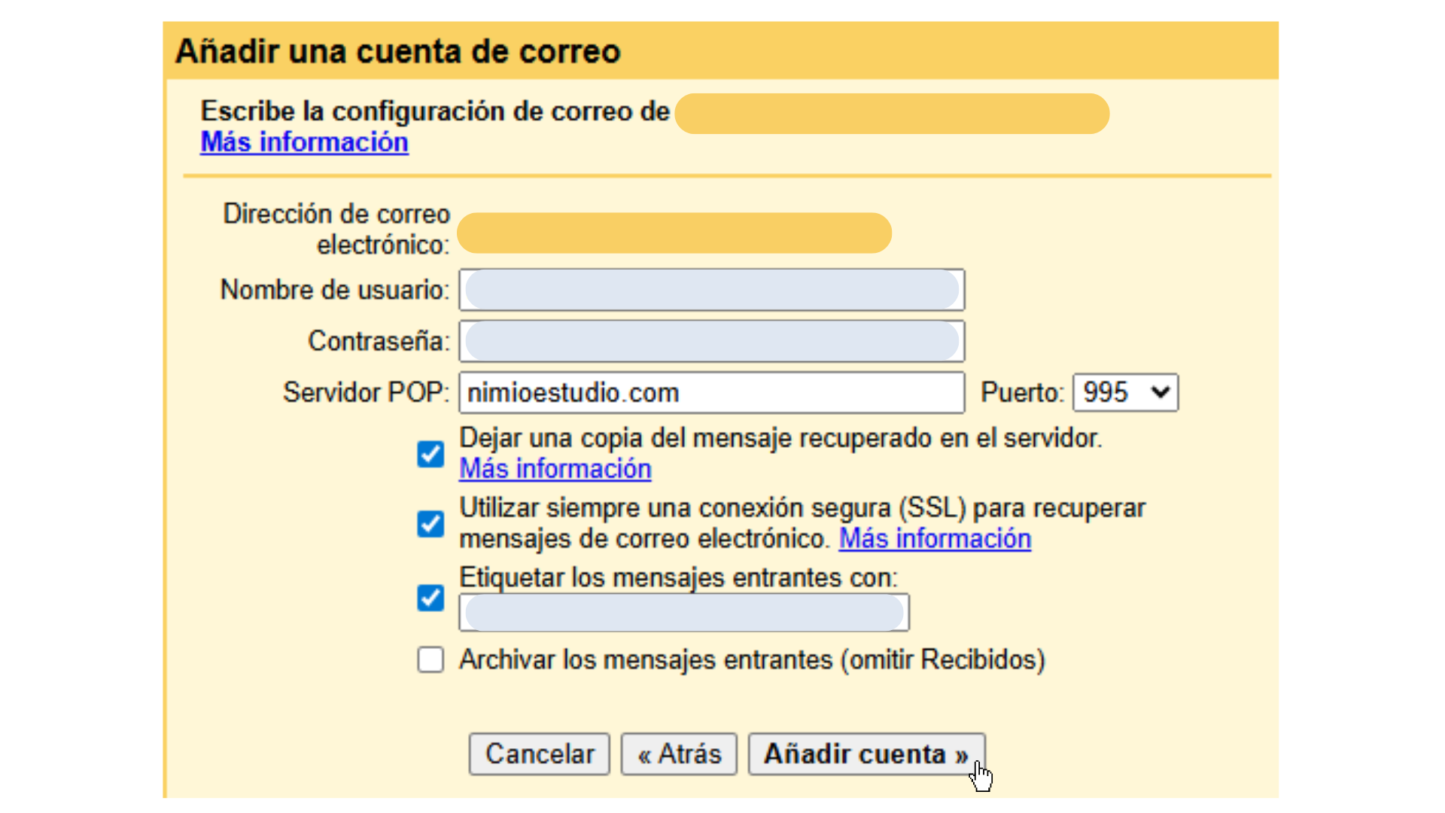Go back using the '« Atrás' button
This screenshot has height=813, width=1445.
[x=678, y=754]
